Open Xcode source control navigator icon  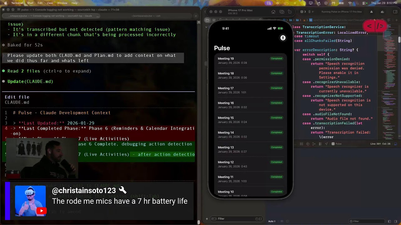213,20
